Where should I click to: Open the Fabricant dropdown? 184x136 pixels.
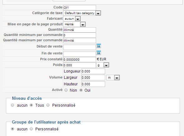tap(72, 19)
